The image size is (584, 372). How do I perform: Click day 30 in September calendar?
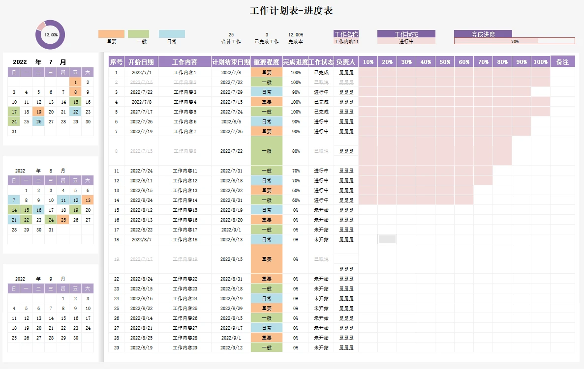(x=76, y=338)
